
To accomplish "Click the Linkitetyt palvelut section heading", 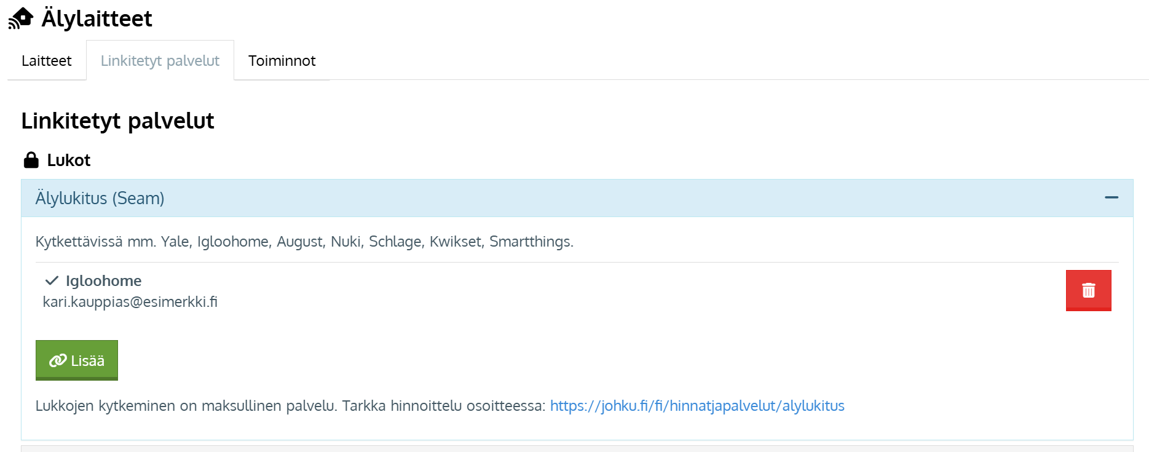I will pyautogui.click(x=117, y=121).
